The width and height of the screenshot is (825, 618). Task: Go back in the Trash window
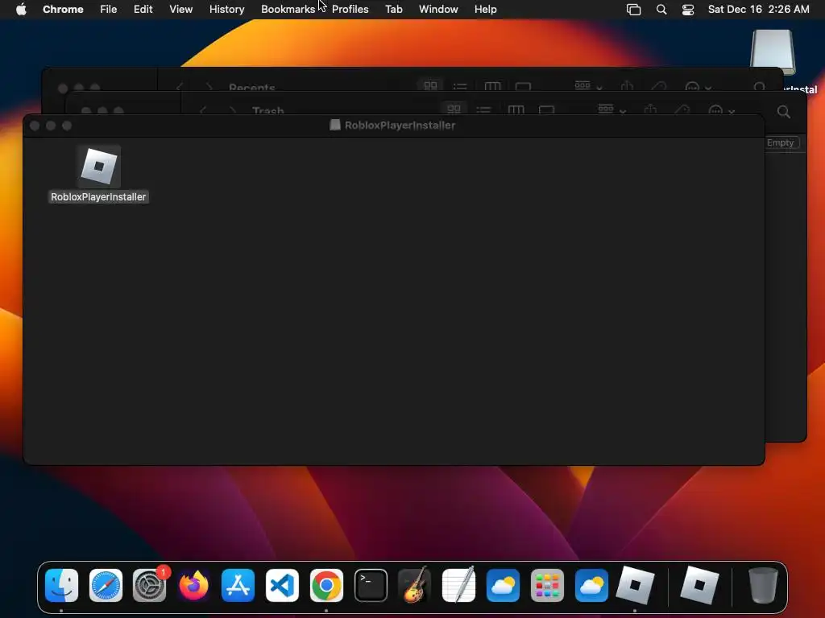pos(203,110)
